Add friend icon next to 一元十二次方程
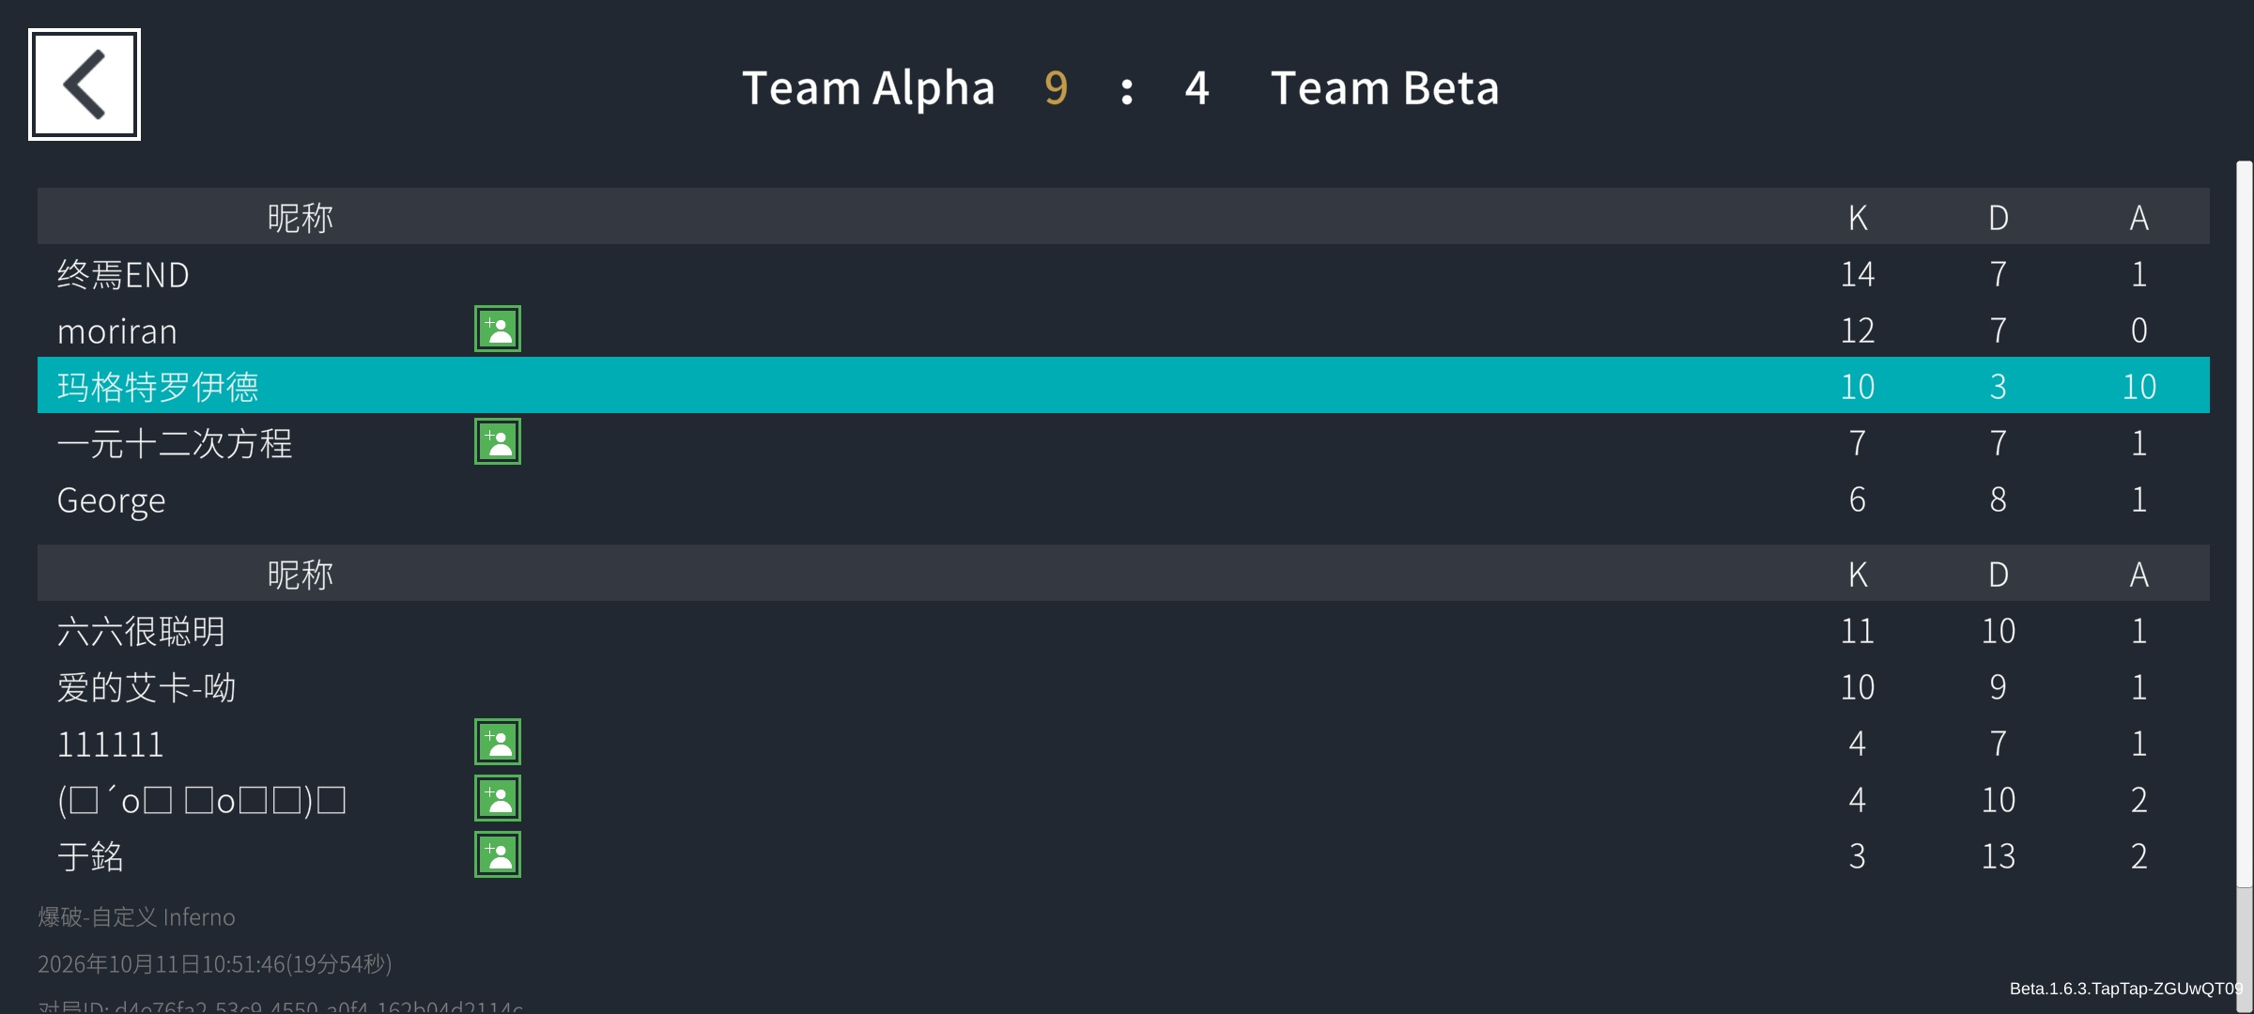Viewport: 2254px width, 1014px height. 498,441
